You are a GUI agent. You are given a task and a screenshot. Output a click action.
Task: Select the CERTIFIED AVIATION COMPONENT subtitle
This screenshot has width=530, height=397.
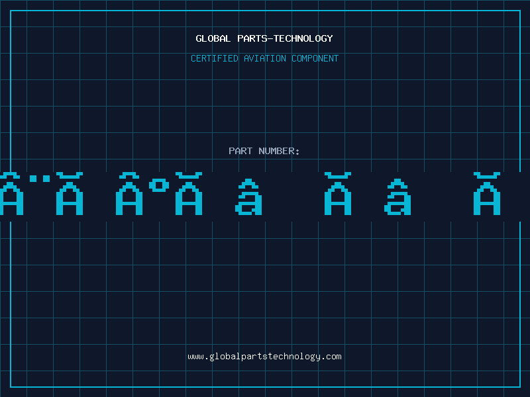click(x=264, y=58)
